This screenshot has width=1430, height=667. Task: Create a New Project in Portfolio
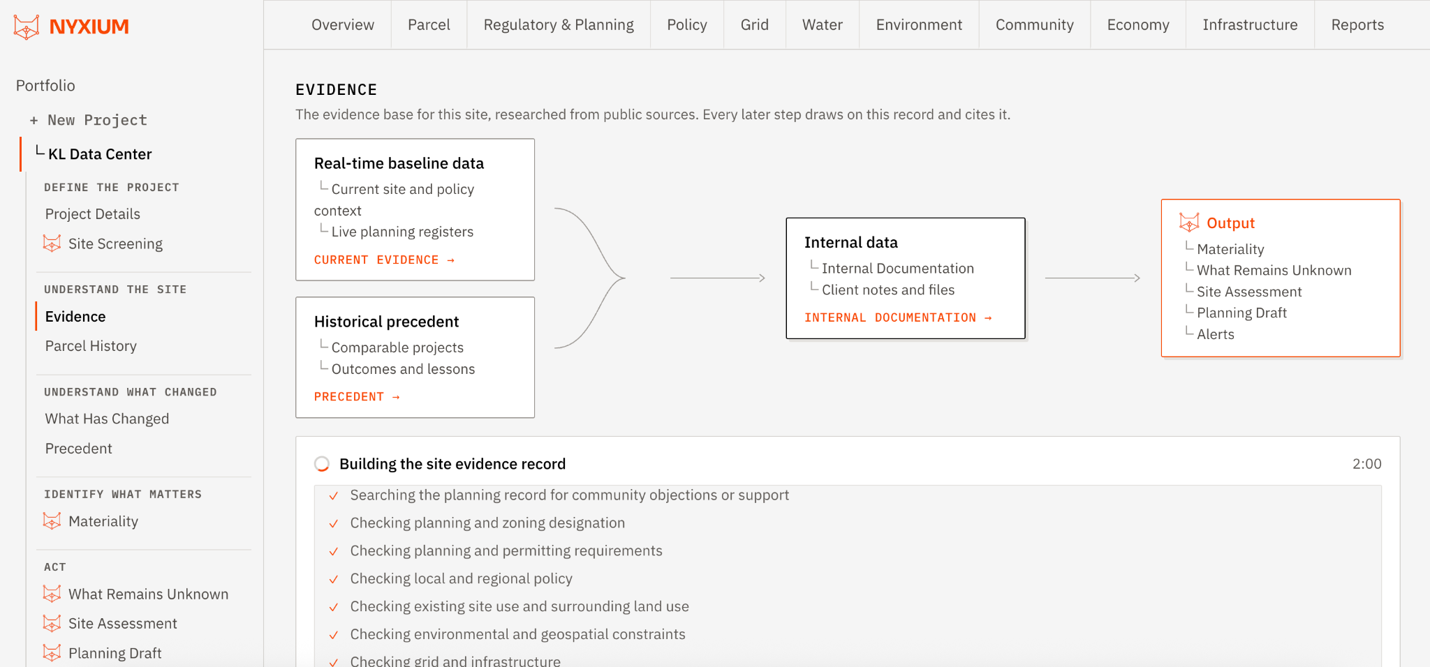[x=89, y=120]
